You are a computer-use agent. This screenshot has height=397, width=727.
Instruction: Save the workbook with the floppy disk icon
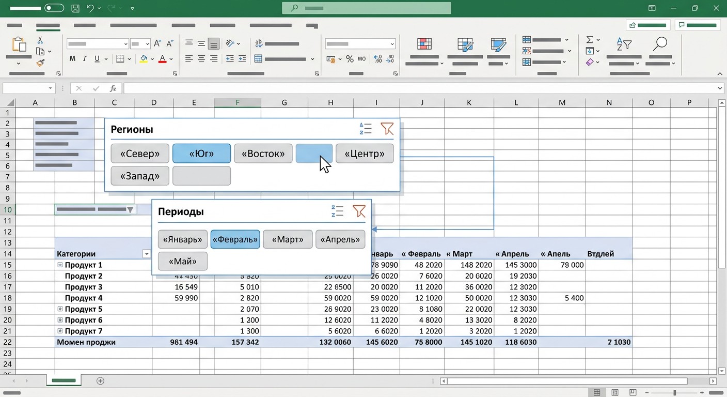pos(75,8)
